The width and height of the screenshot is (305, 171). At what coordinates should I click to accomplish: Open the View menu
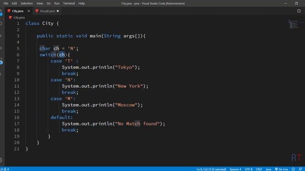(x=40, y=3)
